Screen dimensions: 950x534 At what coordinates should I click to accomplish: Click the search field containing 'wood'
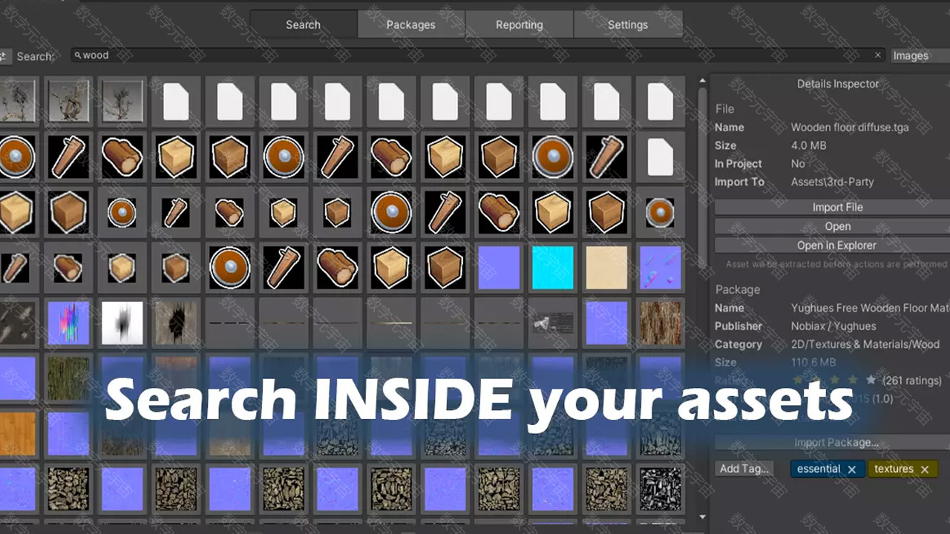pos(479,55)
